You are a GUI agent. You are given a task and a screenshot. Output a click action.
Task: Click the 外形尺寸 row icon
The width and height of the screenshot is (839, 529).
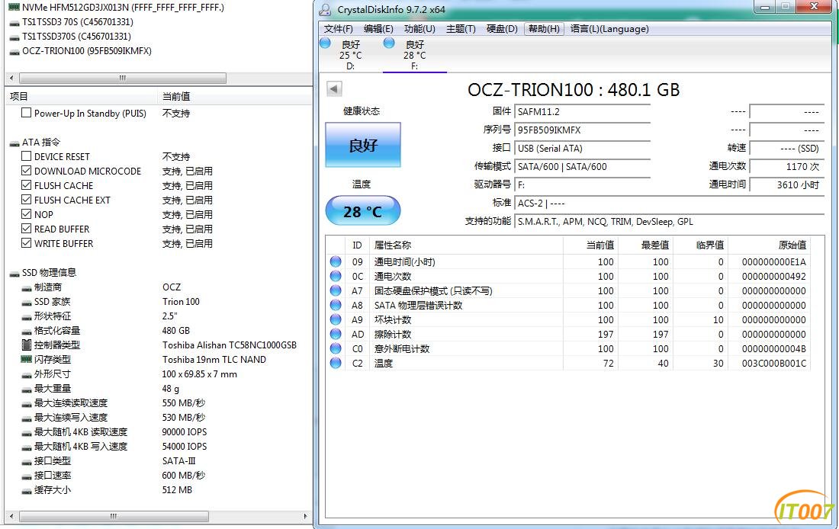click(26, 374)
